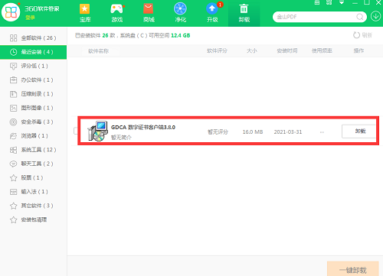This screenshot has height=276, width=383.
Task: Click the download manager arrow icon
Action: coord(375,17)
